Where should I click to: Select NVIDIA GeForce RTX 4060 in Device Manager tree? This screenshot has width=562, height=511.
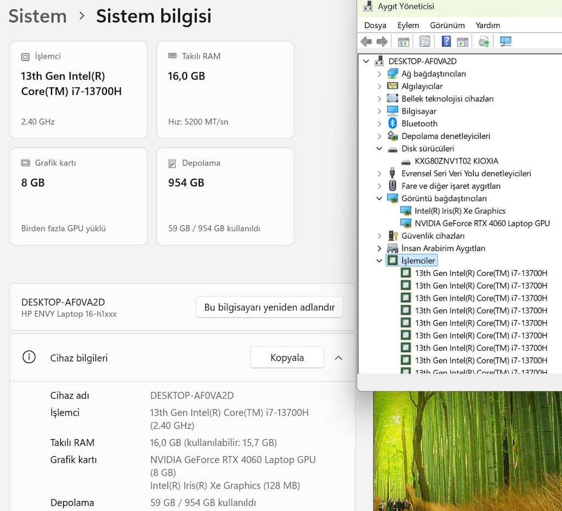tap(482, 223)
